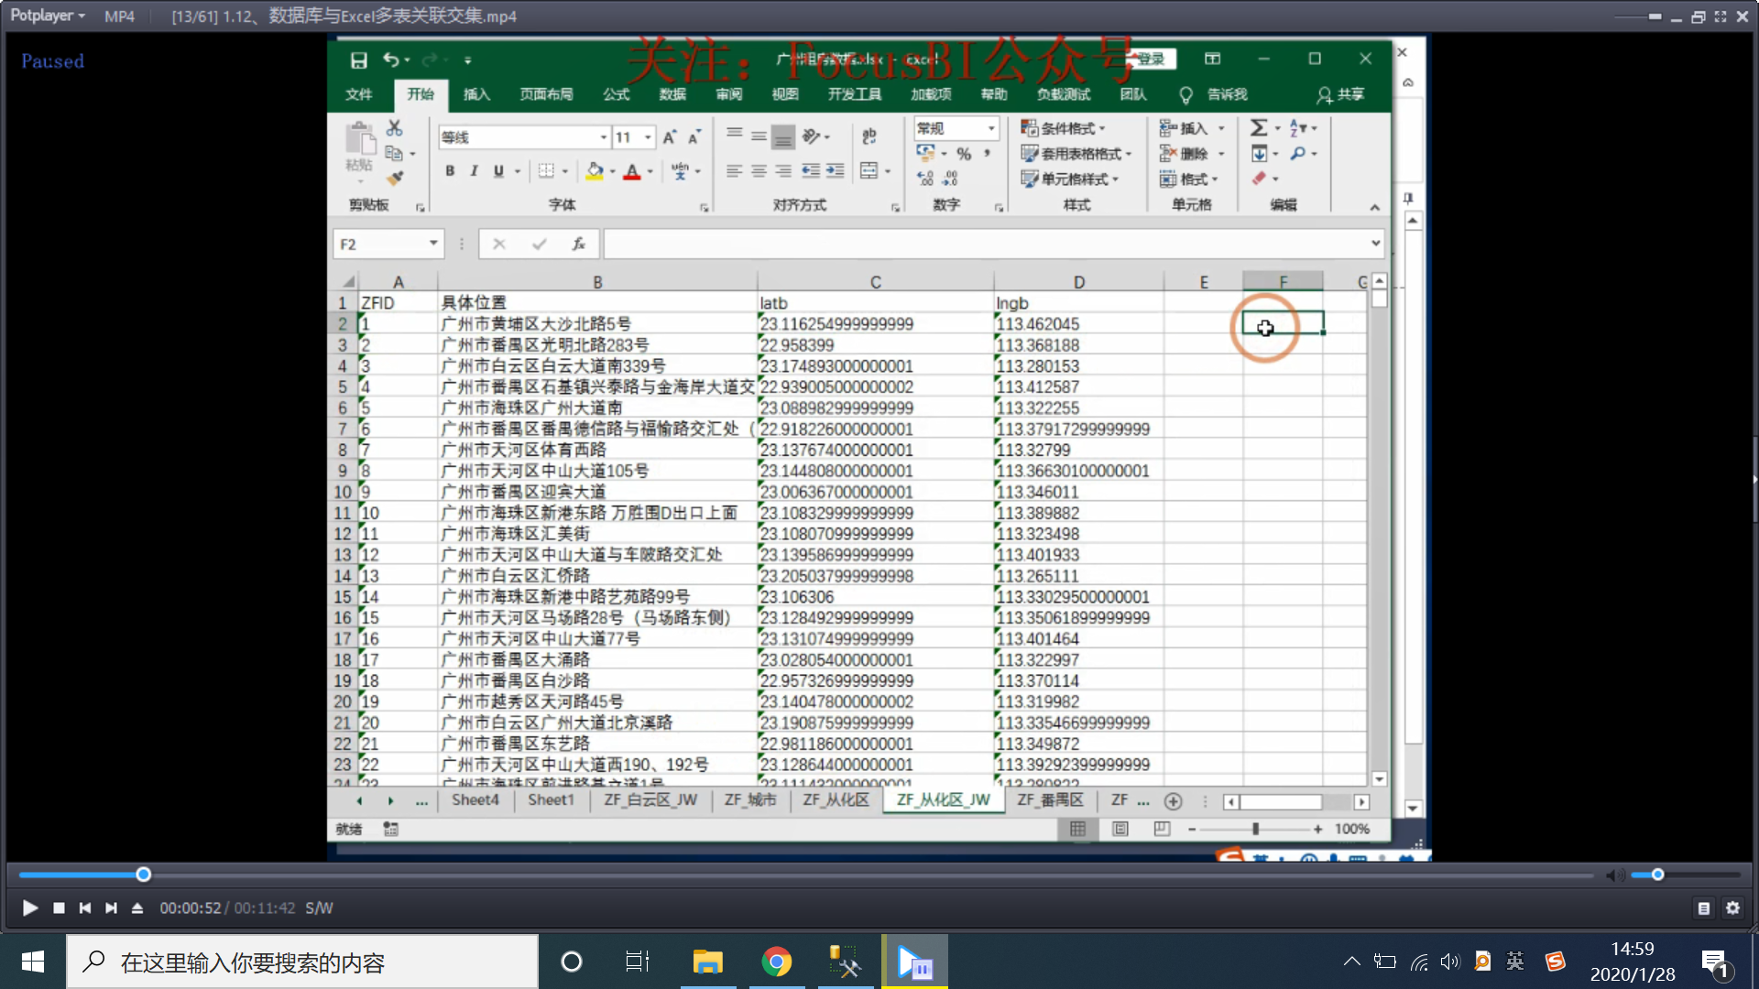Click the Fill Color bucket icon
Image resolution: width=1759 pixels, height=989 pixels.
click(595, 170)
